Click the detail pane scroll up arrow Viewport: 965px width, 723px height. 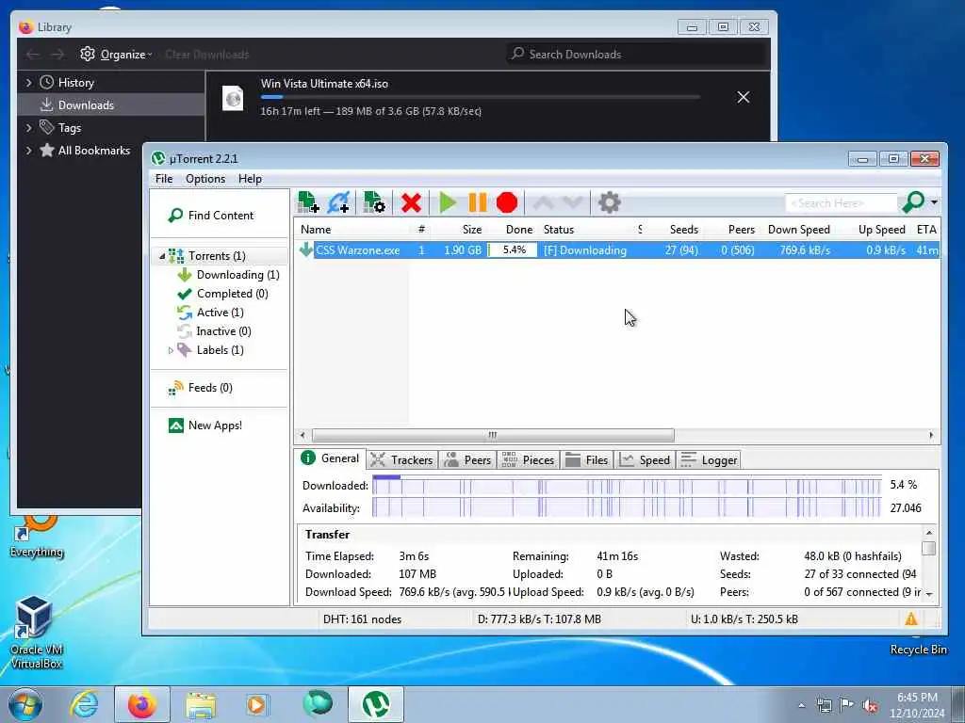tap(929, 533)
